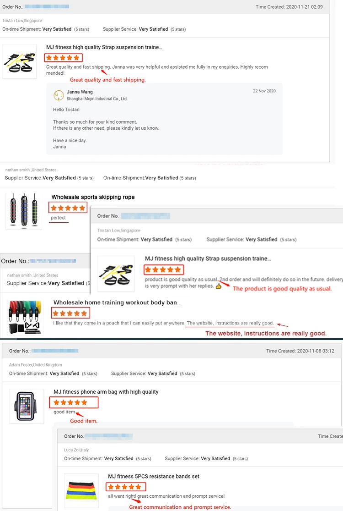343x511 pixels.
Task: Open the Wholesale sports skipping rope title
Action: click(x=93, y=197)
